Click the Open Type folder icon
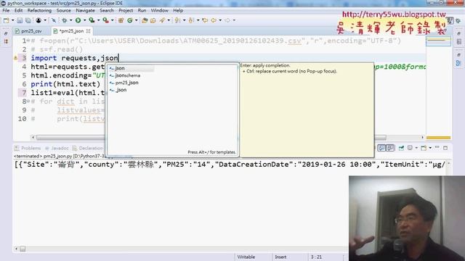The image size is (465, 261). point(145,20)
